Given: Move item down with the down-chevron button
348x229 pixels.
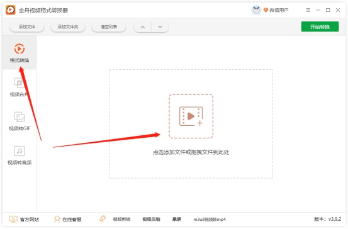Looking at the screenshot, I should coord(160,27).
